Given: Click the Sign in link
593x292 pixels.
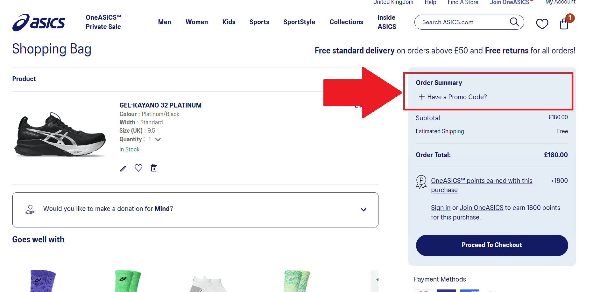Looking at the screenshot, I should tap(441, 208).
